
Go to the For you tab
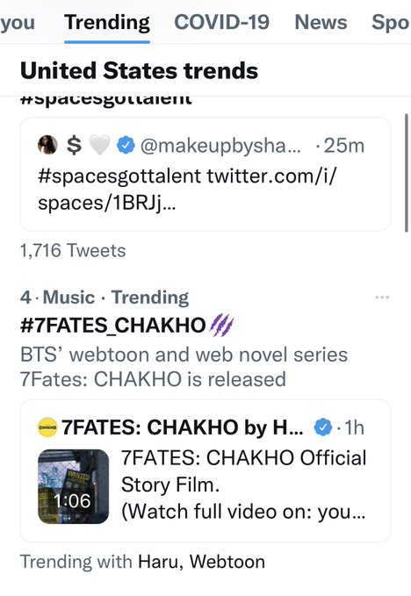tap(18, 23)
